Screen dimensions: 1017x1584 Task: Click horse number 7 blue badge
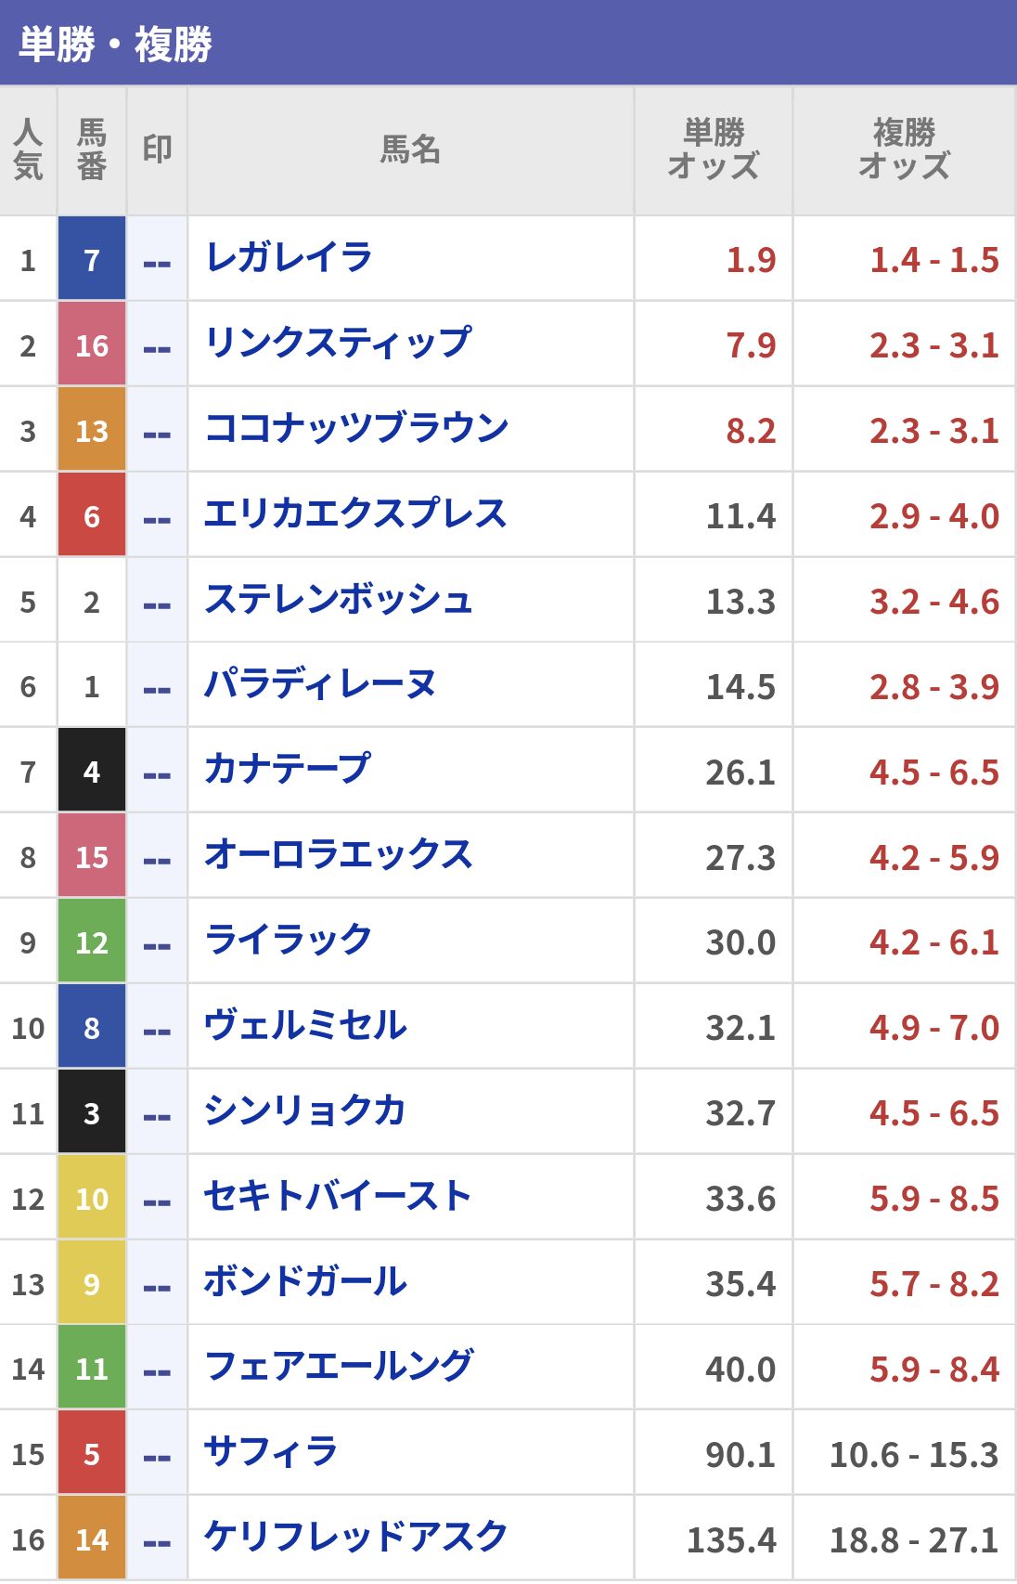(91, 259)
